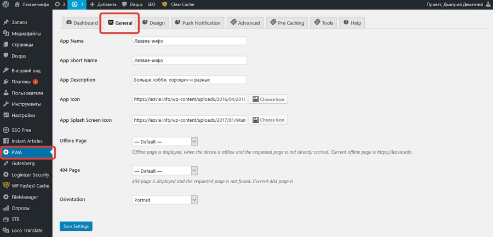Click the WP Fastest Cache cheetah icon in admin bar
This screenshot has width=493, height=237.
pos(164,4)
